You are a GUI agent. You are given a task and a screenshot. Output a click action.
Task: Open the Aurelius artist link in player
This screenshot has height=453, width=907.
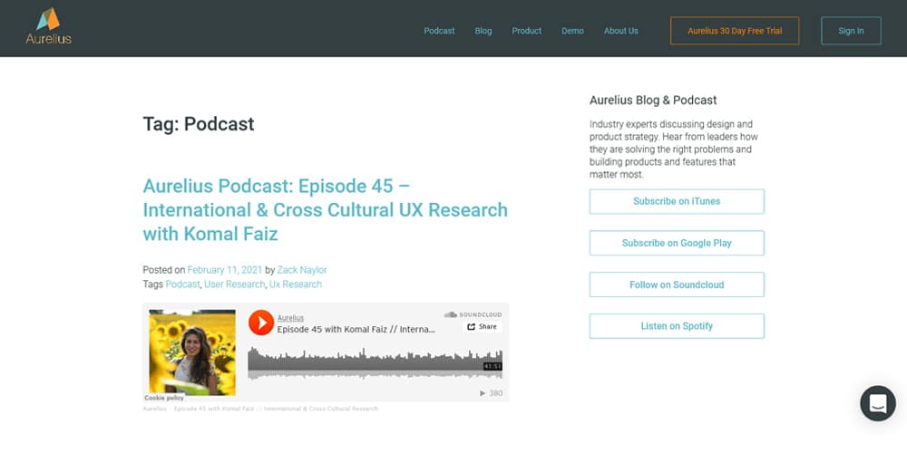(x=290, y=318)
